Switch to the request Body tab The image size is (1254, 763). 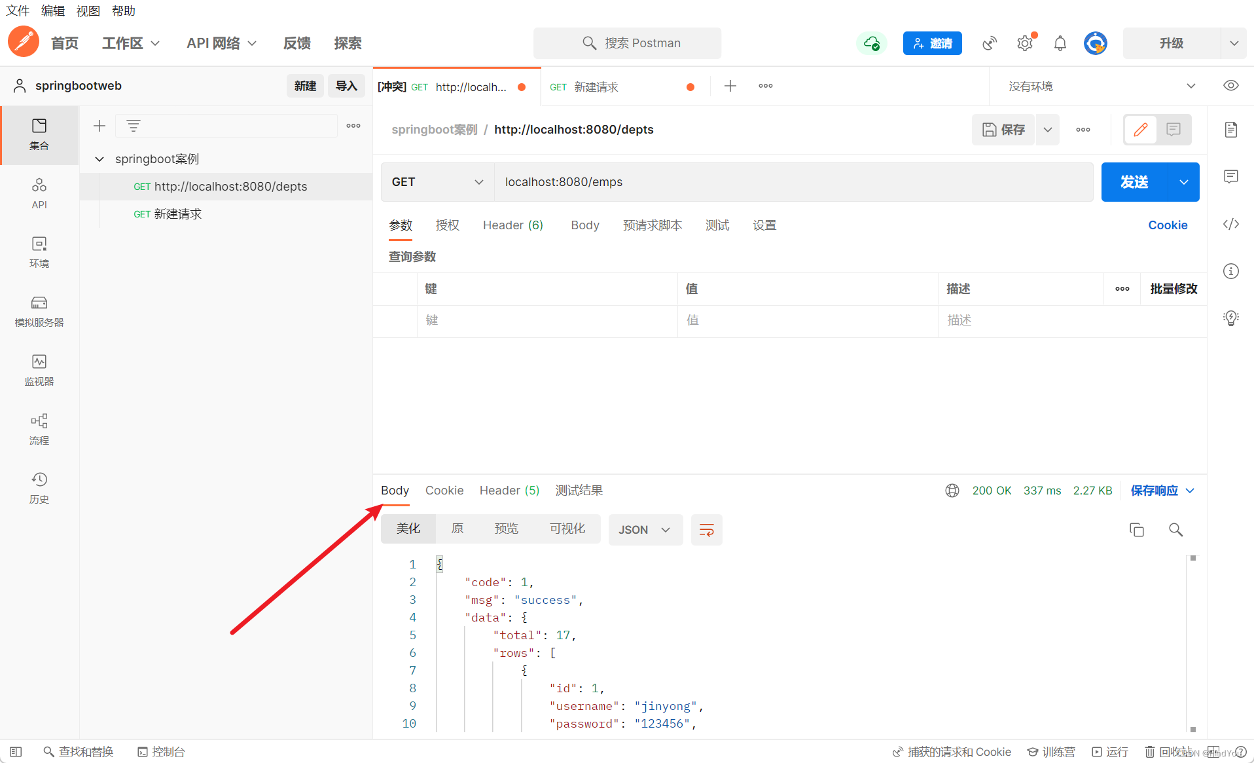[x=585, y=225]
